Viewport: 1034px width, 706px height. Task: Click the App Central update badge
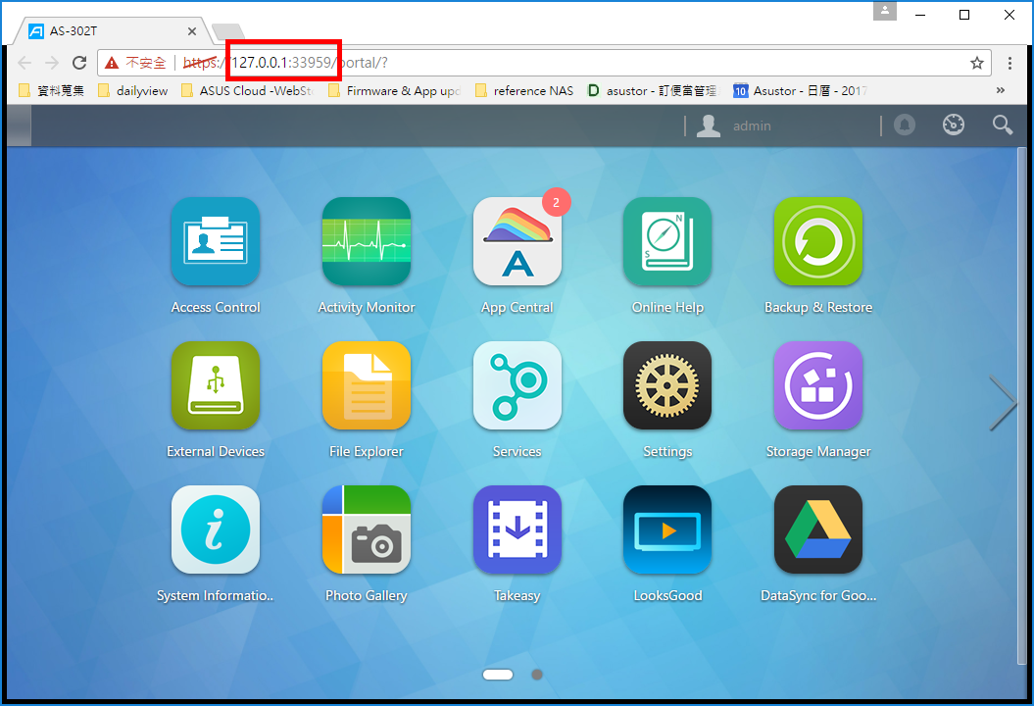pos(556,203)
